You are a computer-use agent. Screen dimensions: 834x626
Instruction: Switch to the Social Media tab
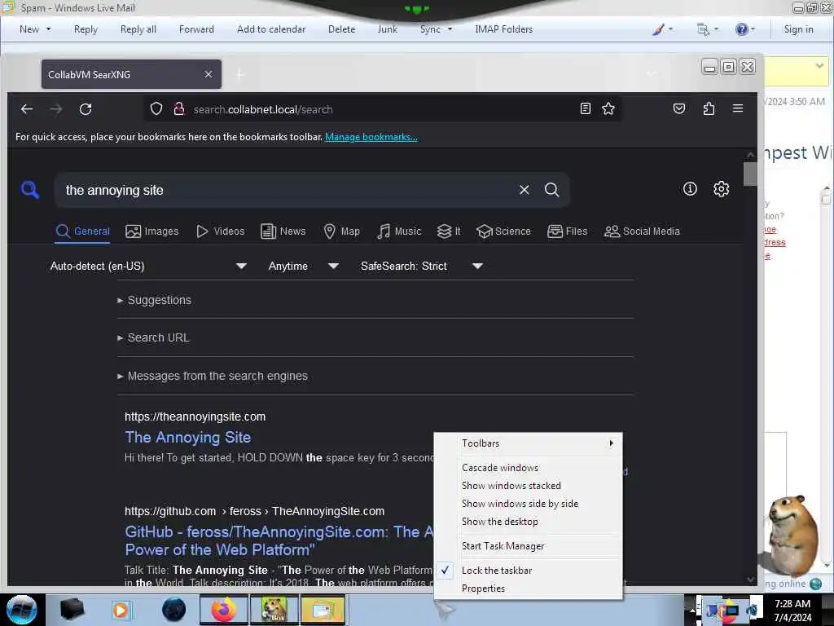642,231
